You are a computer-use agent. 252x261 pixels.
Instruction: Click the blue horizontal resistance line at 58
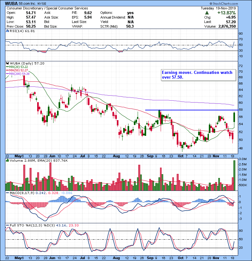192,110
